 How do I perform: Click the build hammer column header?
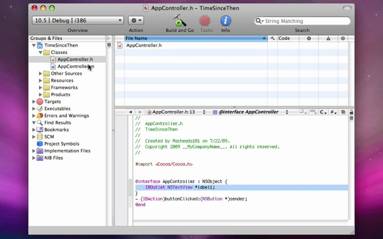[x=272, y=38]
